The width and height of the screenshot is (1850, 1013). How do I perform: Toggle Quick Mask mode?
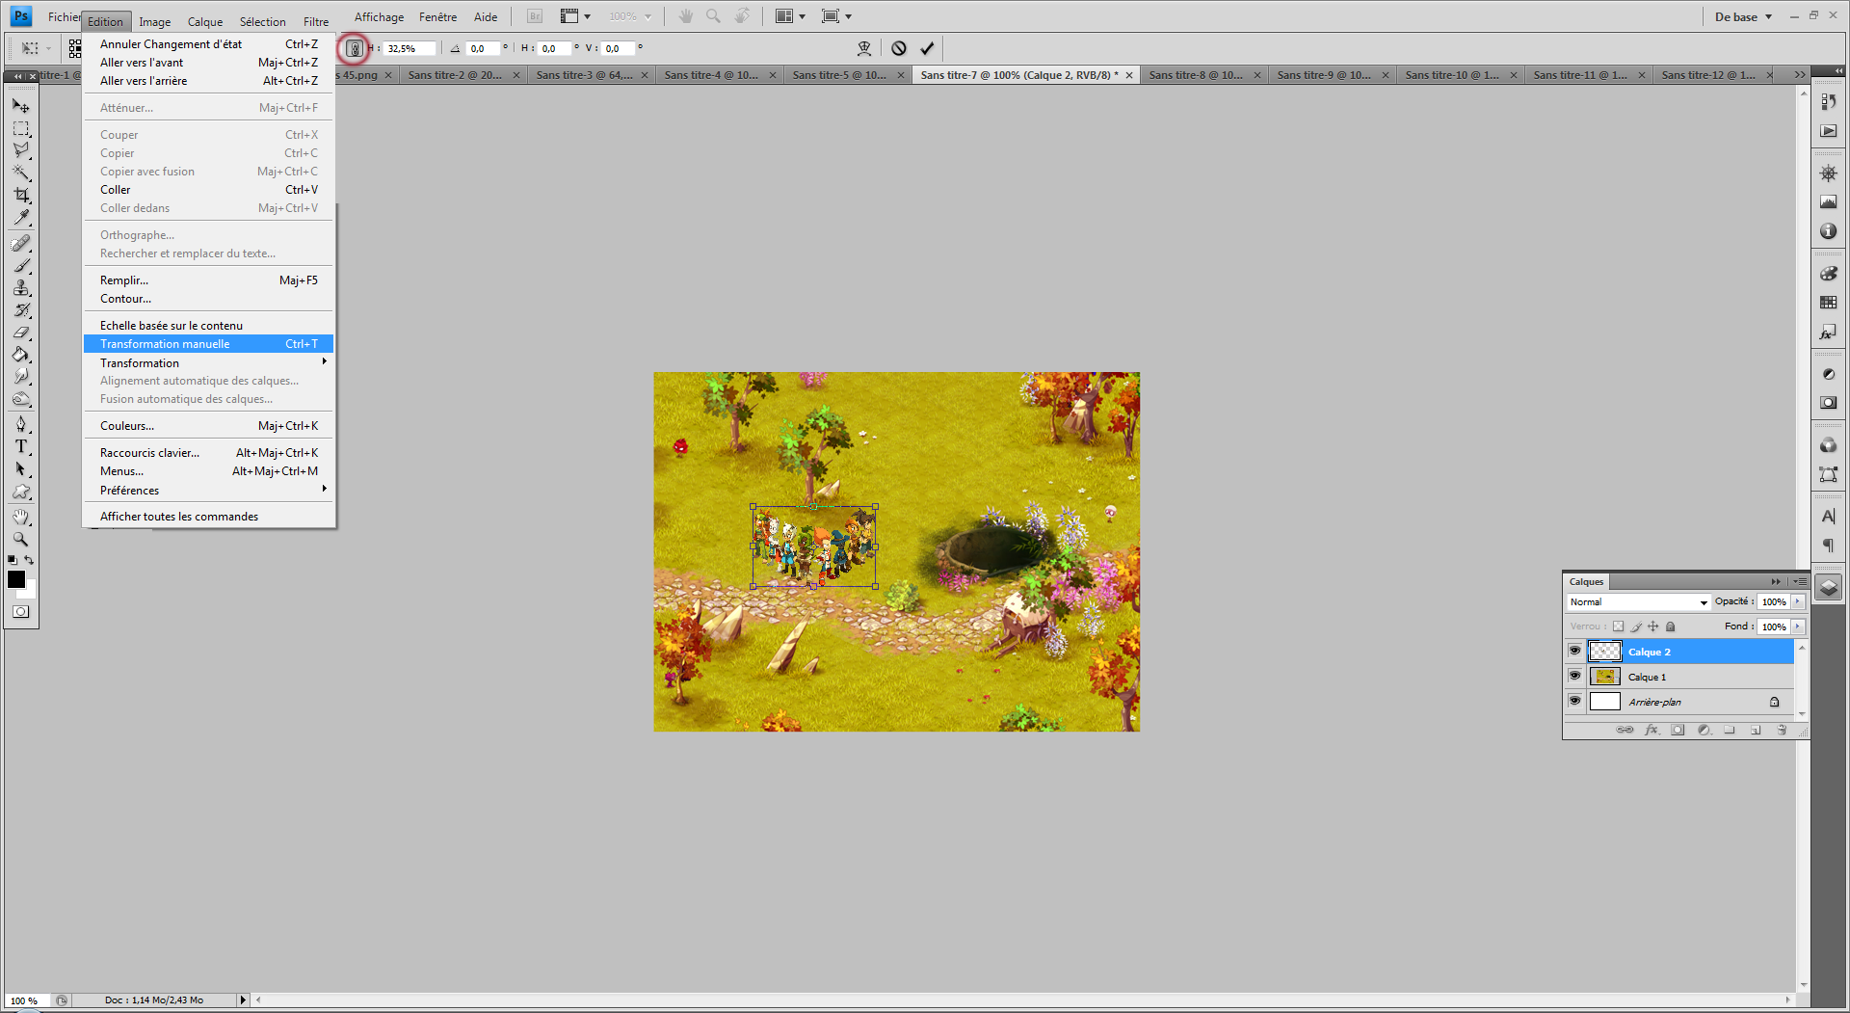coord(20,611)
